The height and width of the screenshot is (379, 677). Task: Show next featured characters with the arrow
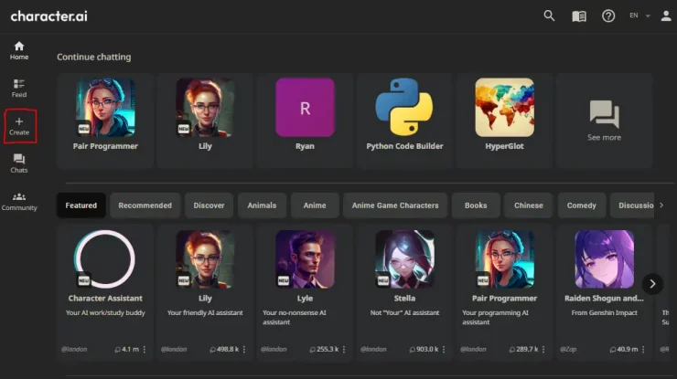652,284
